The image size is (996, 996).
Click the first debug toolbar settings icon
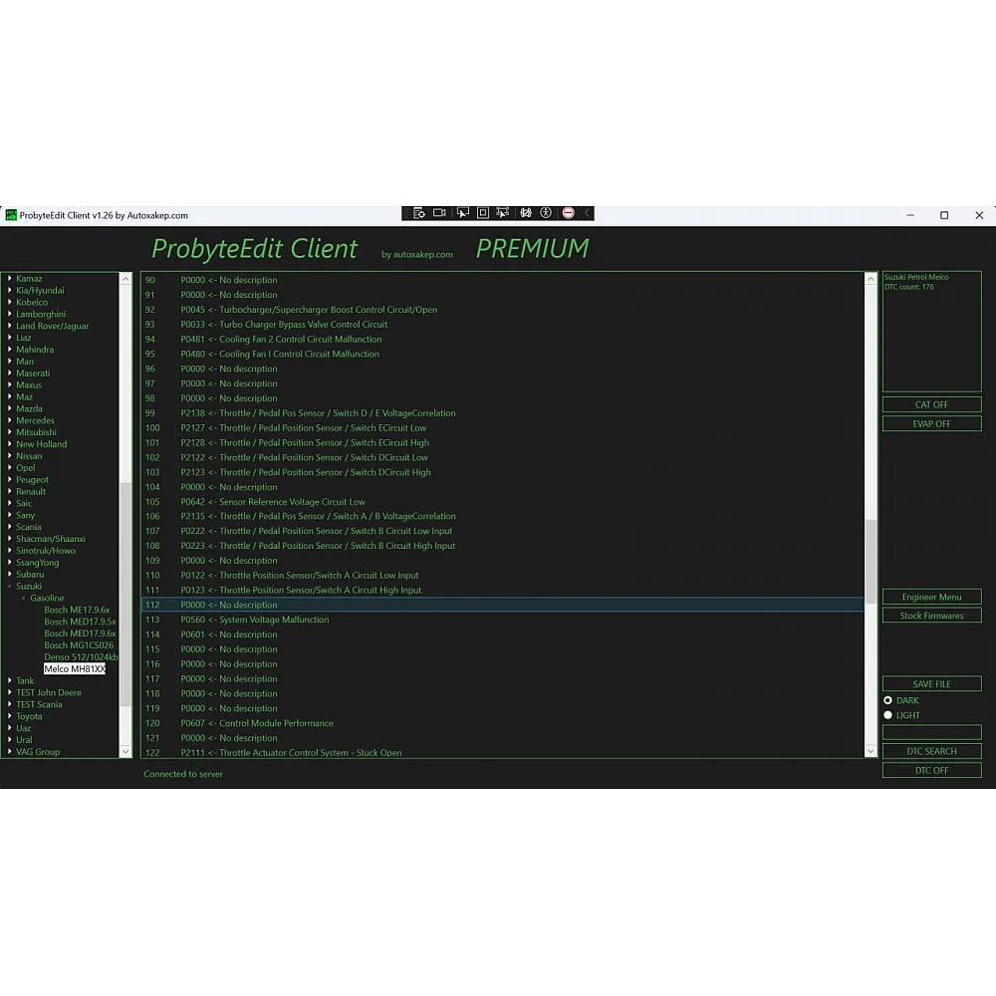coord(418,213)
